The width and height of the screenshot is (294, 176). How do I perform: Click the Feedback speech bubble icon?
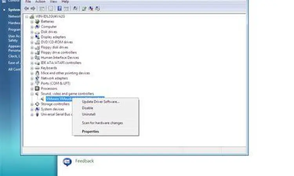67,162
